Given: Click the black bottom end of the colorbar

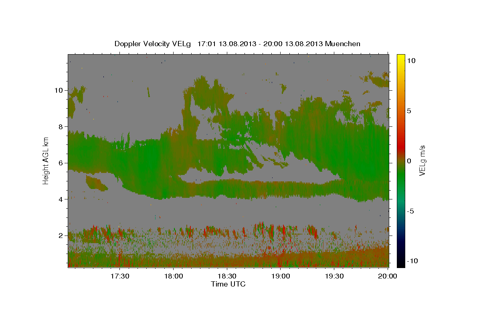Looking at the screenshot, I should [400, 264].
